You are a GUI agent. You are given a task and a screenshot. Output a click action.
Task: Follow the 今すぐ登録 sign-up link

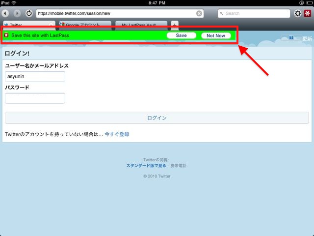coord(117,134)
